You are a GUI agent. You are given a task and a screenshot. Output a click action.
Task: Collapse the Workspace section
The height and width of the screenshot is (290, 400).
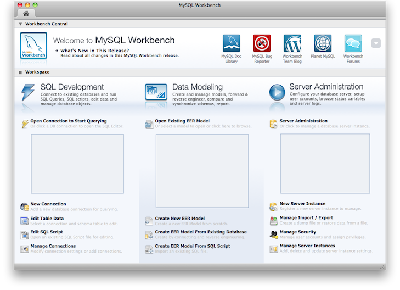(20, 72)
